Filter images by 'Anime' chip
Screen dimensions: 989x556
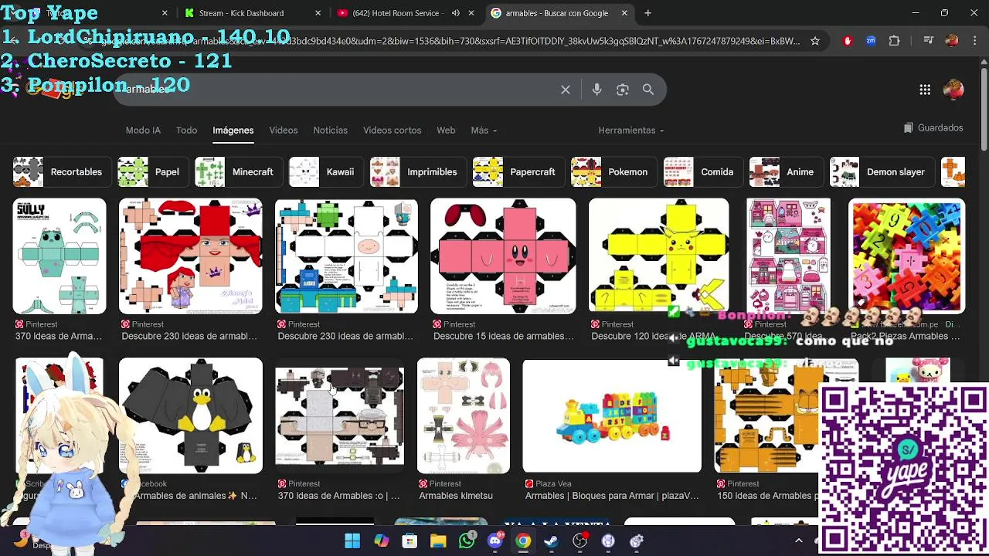[x=786, y=172]
